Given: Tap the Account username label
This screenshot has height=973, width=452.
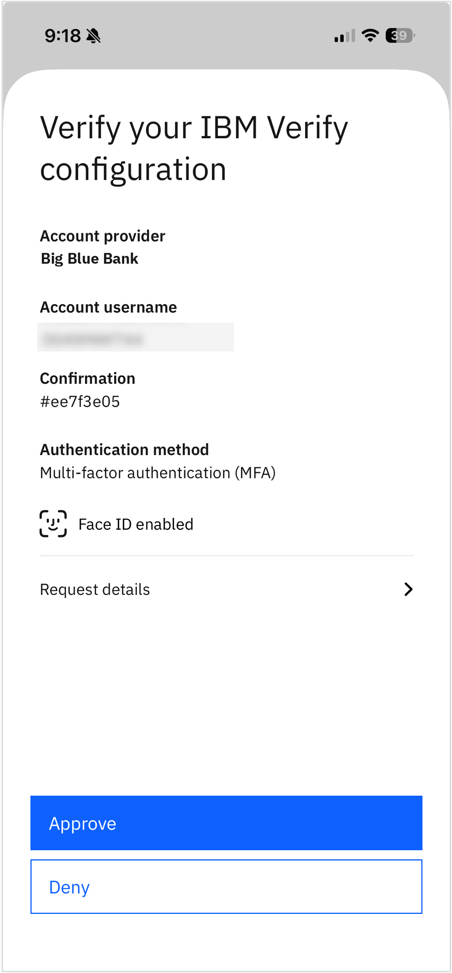Looking at the screenshot, I should (x=109, y=307).
